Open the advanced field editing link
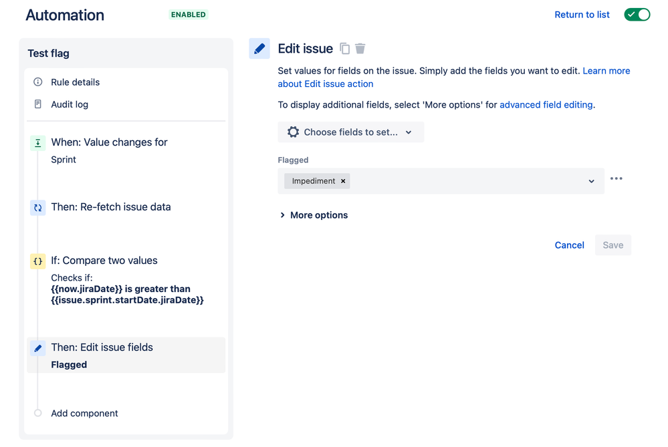The width and height of the screenshot is (668, 447). click(546, 104)
